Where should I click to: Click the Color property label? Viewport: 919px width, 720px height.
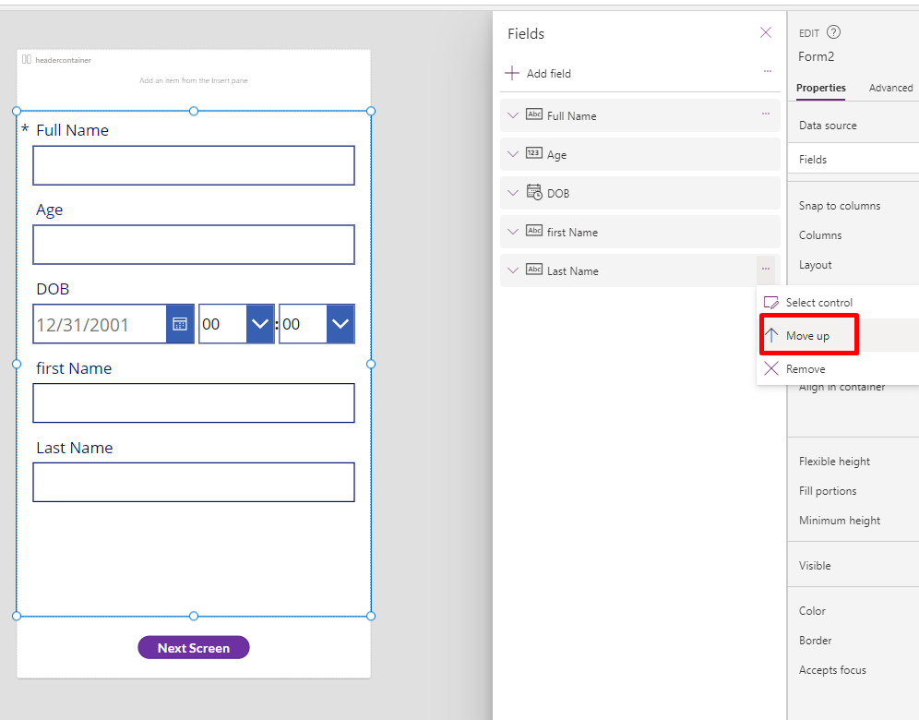point(812,610)
